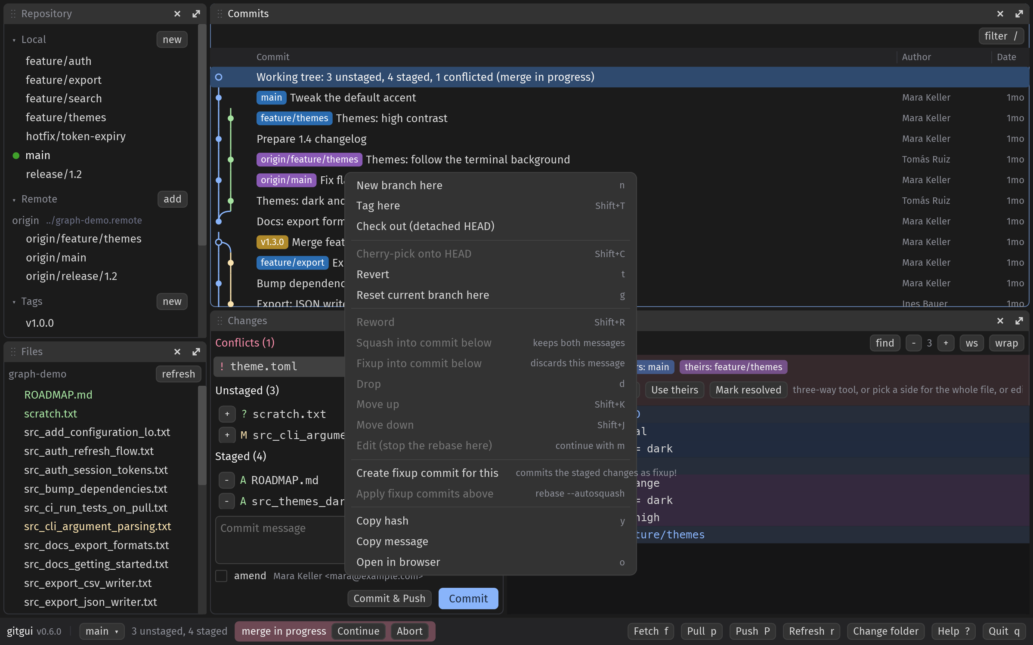Close the diff panel below Commits
The width and height of the screenshot is (1033, 645).
pos(1000,321)
